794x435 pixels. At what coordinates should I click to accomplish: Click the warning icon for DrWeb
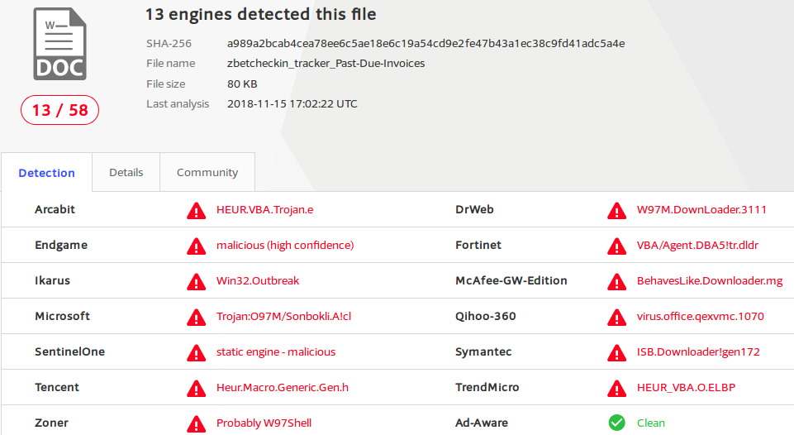[x=616, y=210]
